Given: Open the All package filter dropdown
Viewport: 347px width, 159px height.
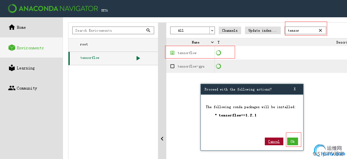Looking at the screenshot, I should (192, 30).
